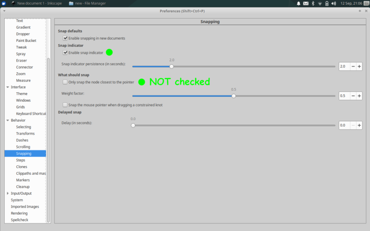This screenshot has width=370, height=231.
Task: Click the battery status icon
Action: point(327,3)
